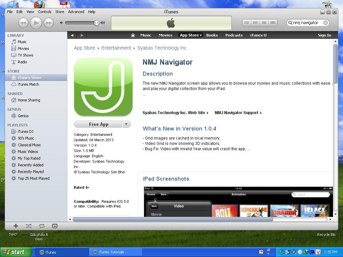Clear the 'nmj navigator' search text
Image resolution: width=343 pixels, height=257 pixels.
326,23
